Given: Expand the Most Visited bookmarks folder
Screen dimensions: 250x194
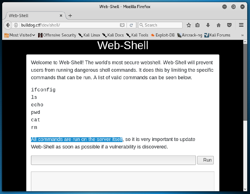Looking at the screenshot, I should click(x=20, y=35).
